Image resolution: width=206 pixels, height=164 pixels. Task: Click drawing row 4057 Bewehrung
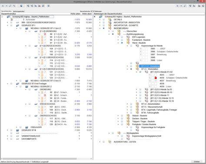168,80
